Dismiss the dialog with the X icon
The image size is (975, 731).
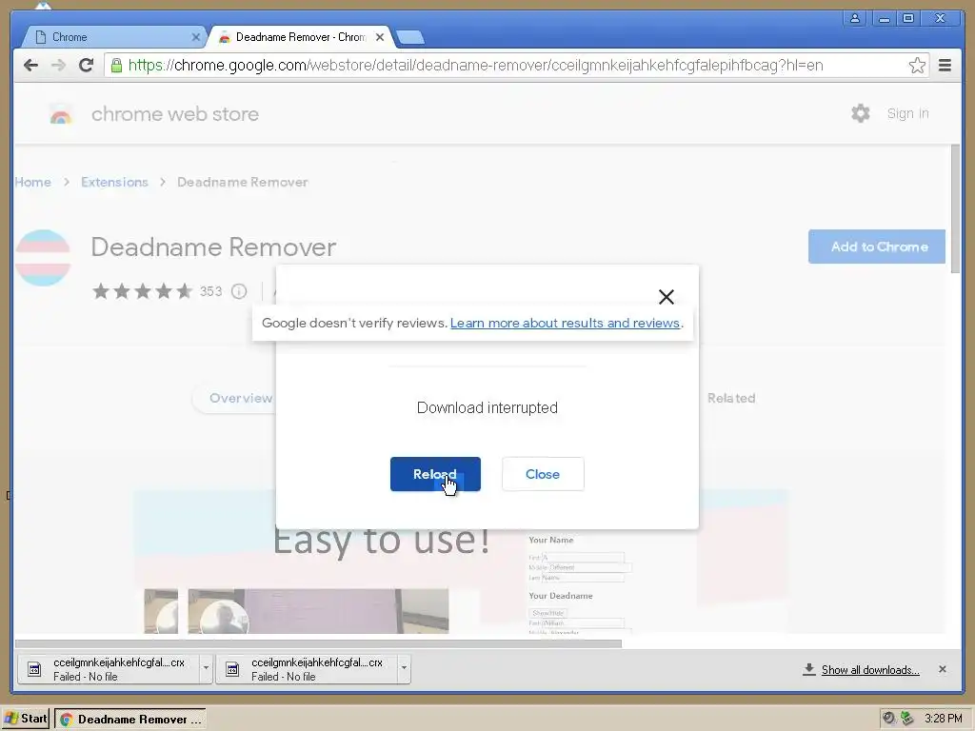click(x=666, y=297)
